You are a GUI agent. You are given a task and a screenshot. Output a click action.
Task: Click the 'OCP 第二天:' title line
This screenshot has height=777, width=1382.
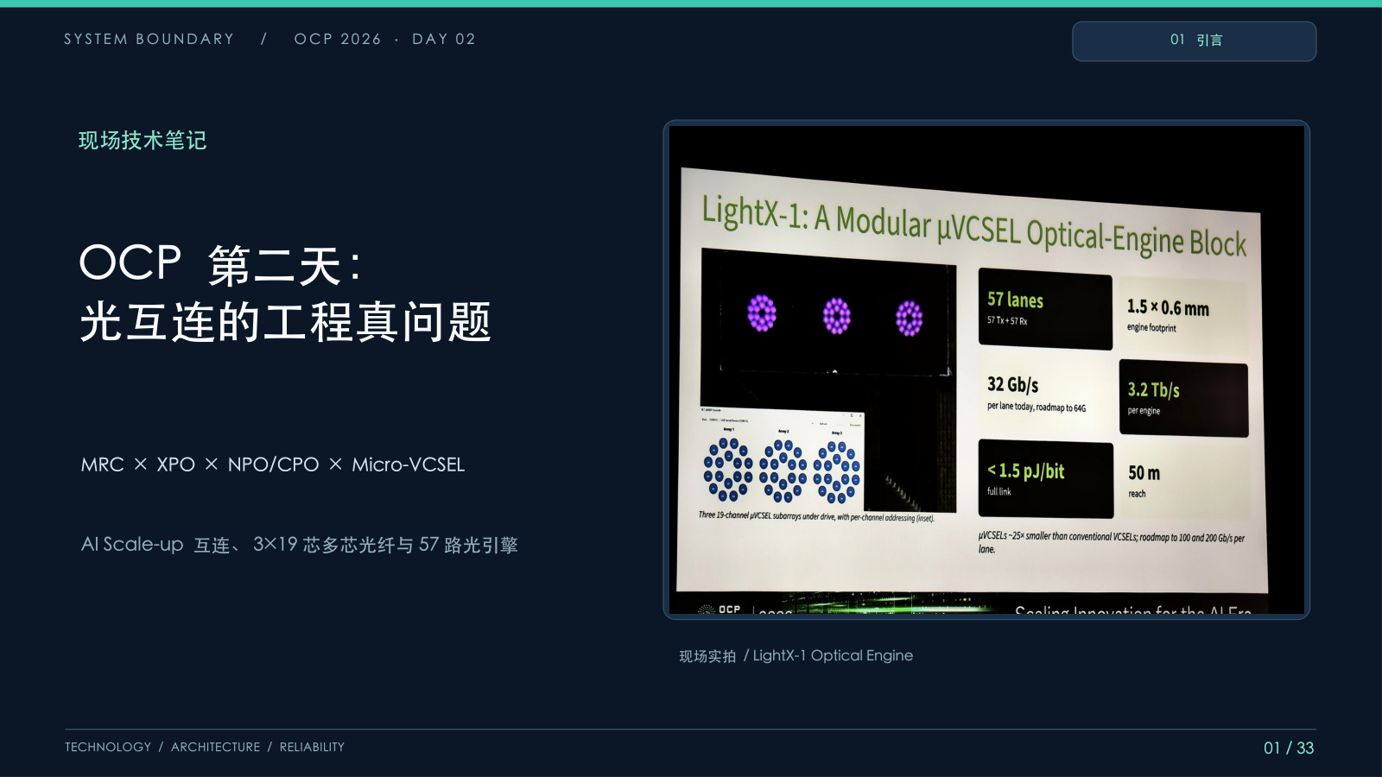(x=220, y=263)
